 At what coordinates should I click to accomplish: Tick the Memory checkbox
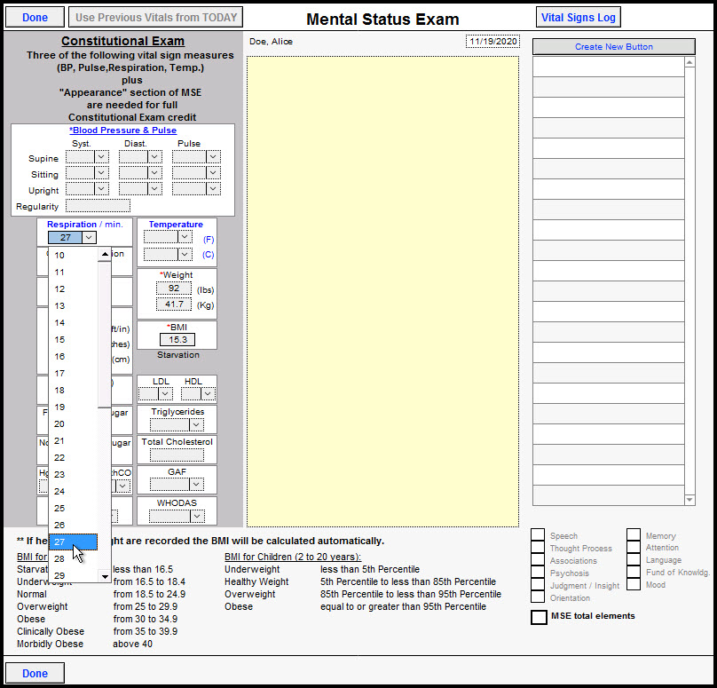pyautogui.click(x=634, y=535)
